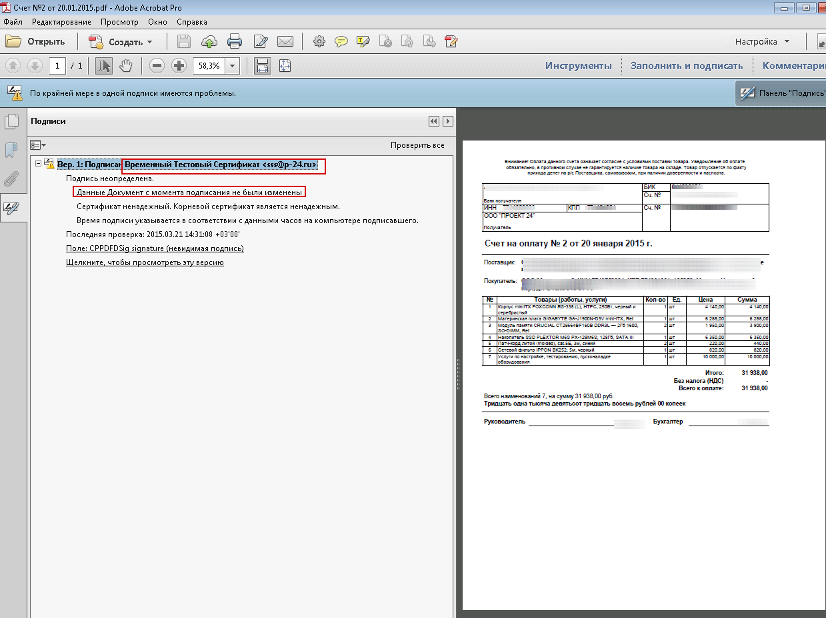This screenshot has height=618, width=826.
Task: Activate the text selection cursor tool
Action: [104, 65]
